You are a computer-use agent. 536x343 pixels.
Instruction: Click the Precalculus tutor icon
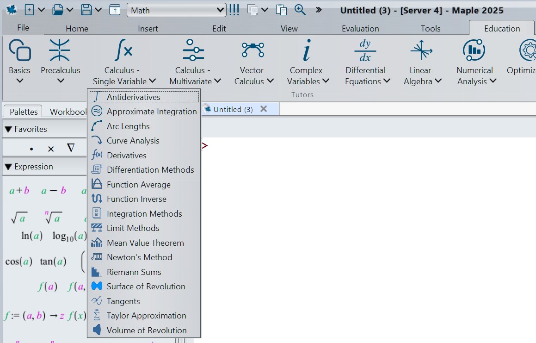click(60, 50)
